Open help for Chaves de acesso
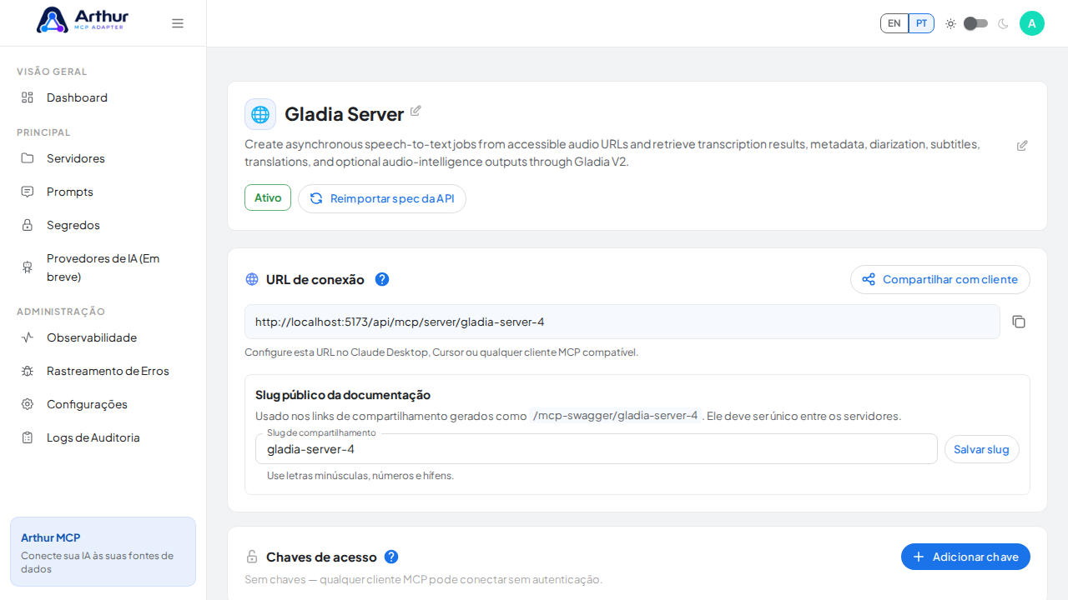The image size is (1068, 600). [x=391, y=557]
